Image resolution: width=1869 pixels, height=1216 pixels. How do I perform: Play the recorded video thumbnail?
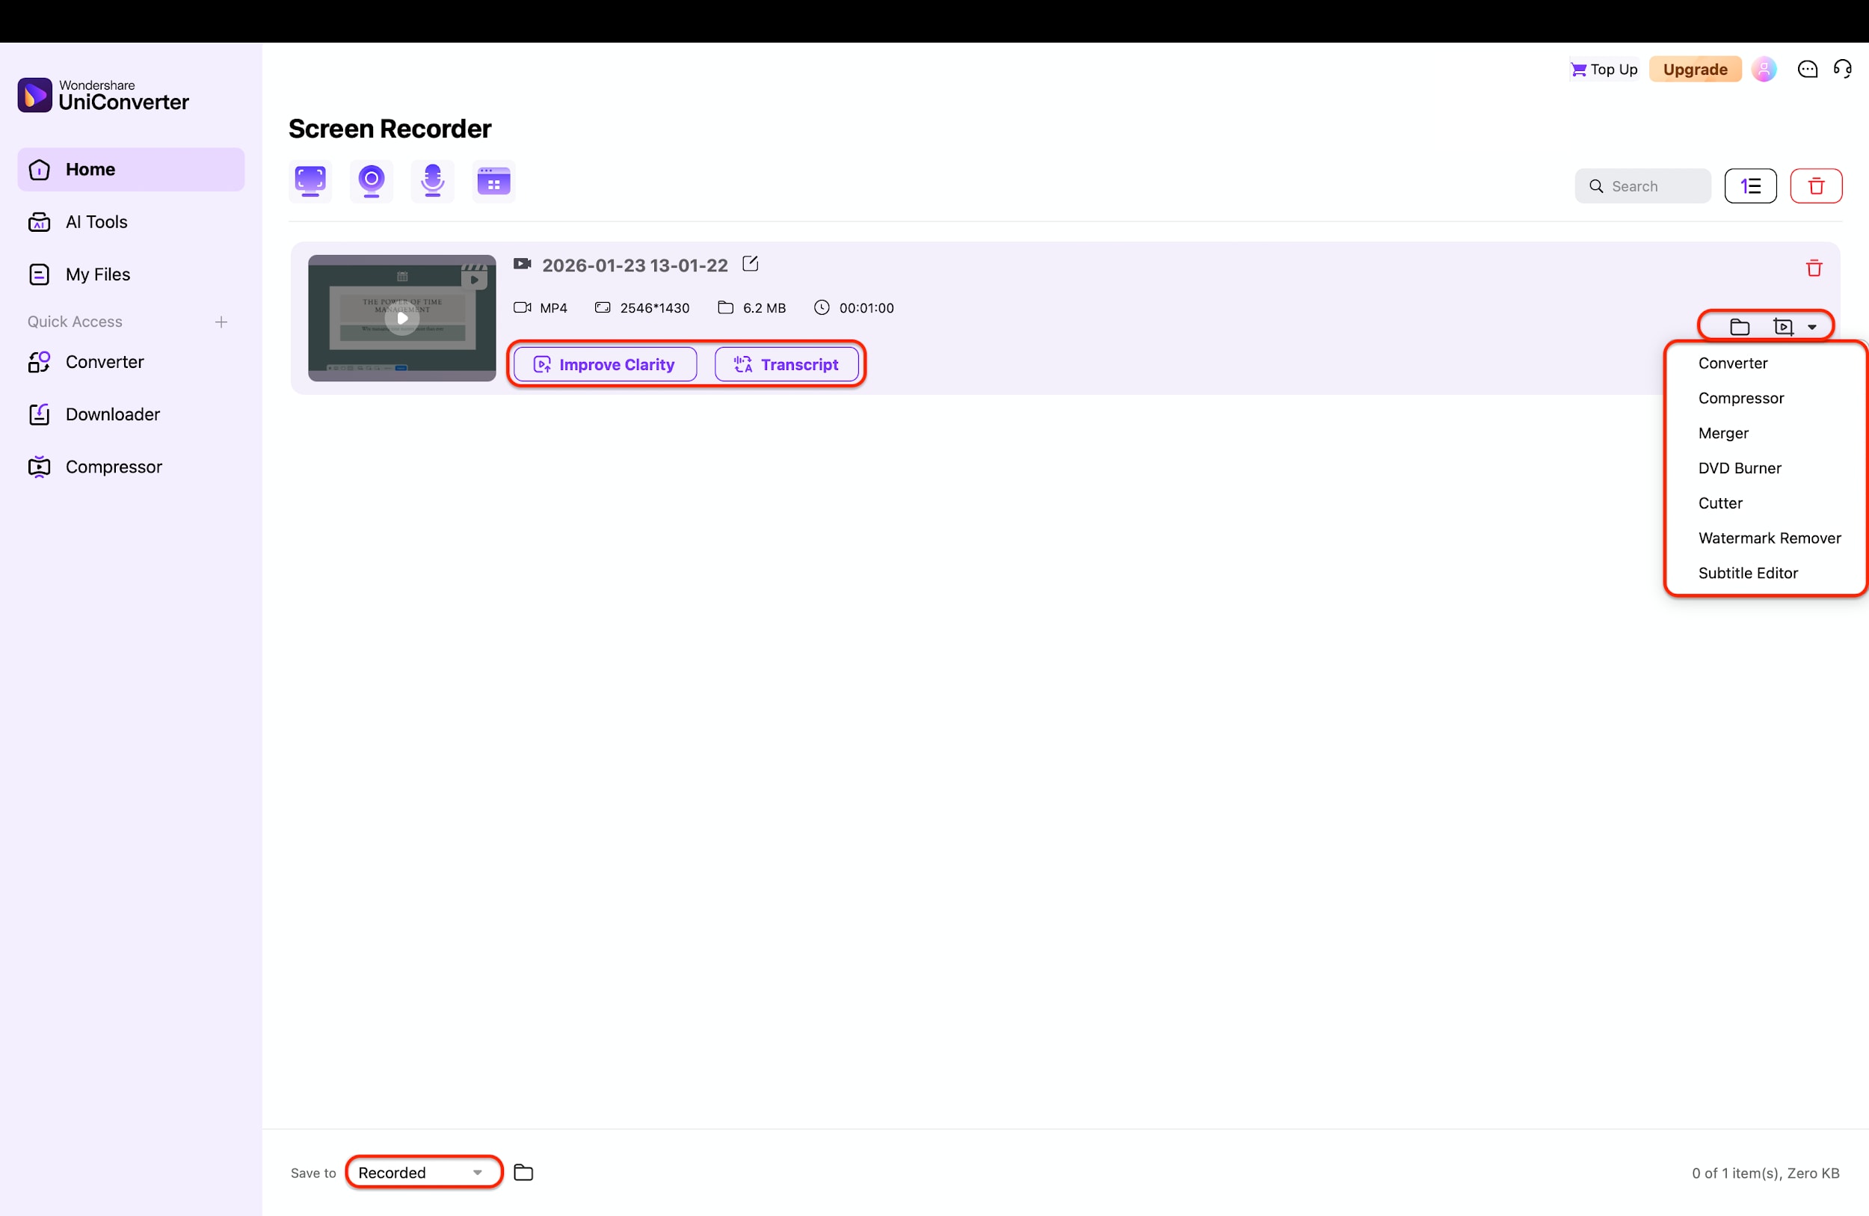click(x=401, y=318)
